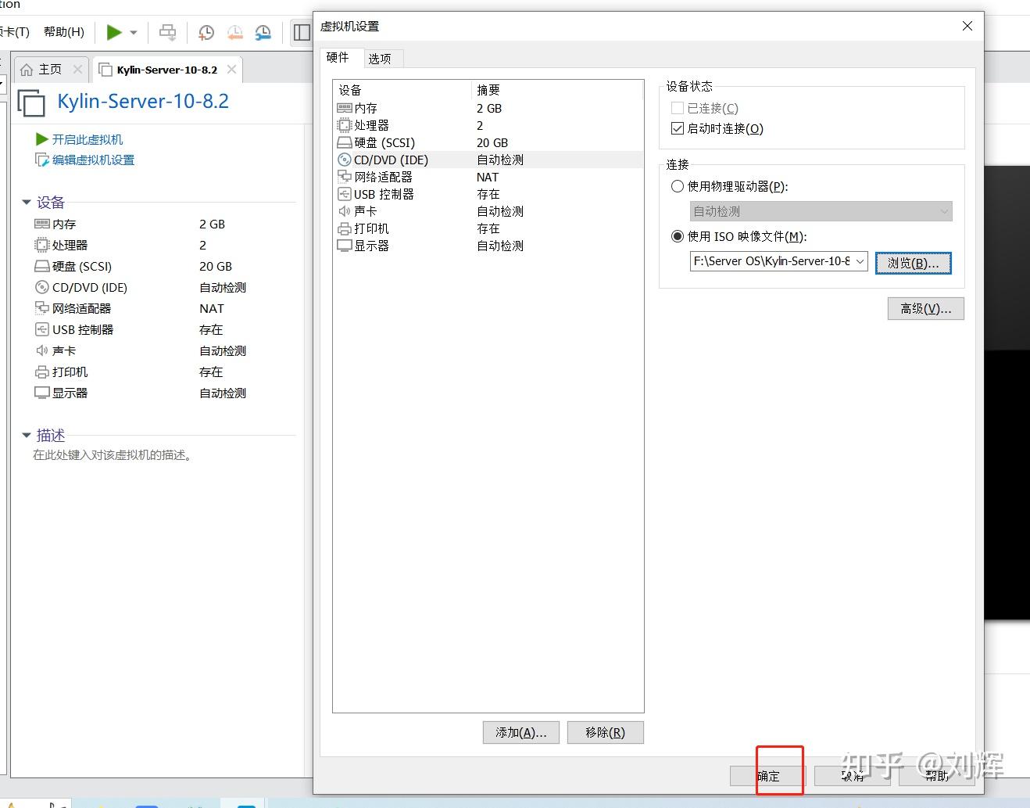Click 打印机 icon in main window list
The image size is (1030, 808).
pyautogui.click(x=42, y=372)
